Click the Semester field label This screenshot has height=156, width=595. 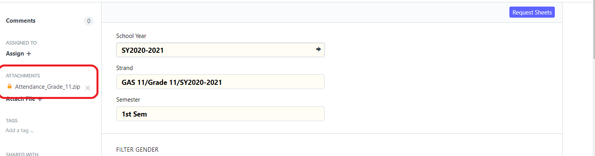(128, 100)
